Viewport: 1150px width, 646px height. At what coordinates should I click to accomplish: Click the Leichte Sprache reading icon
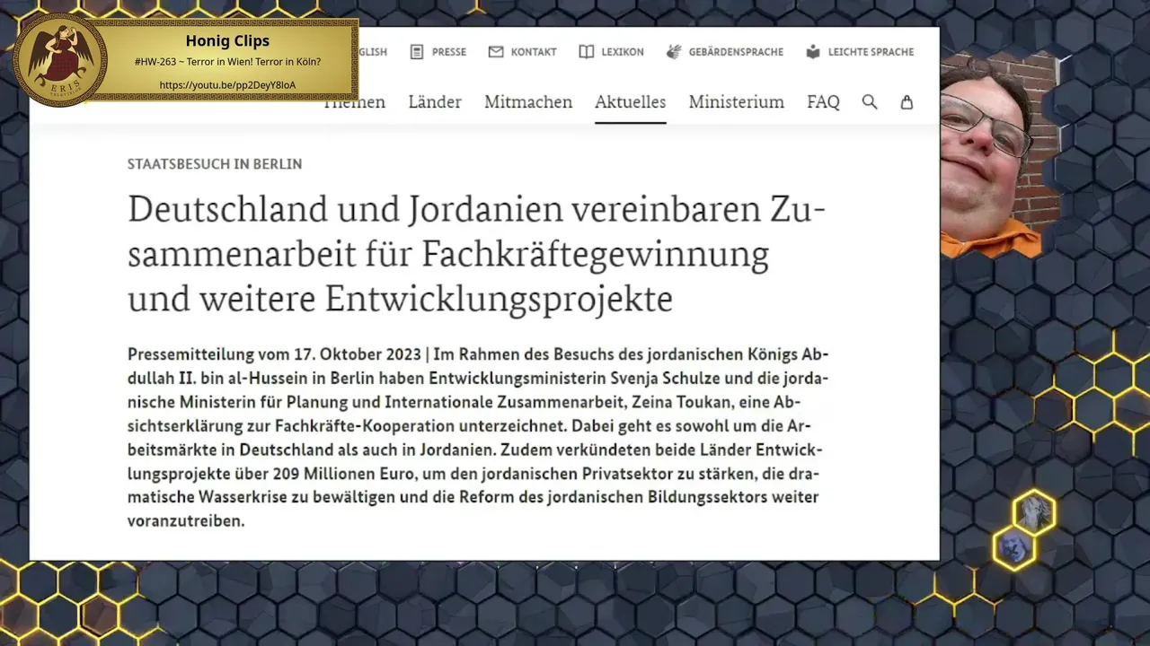813,52
